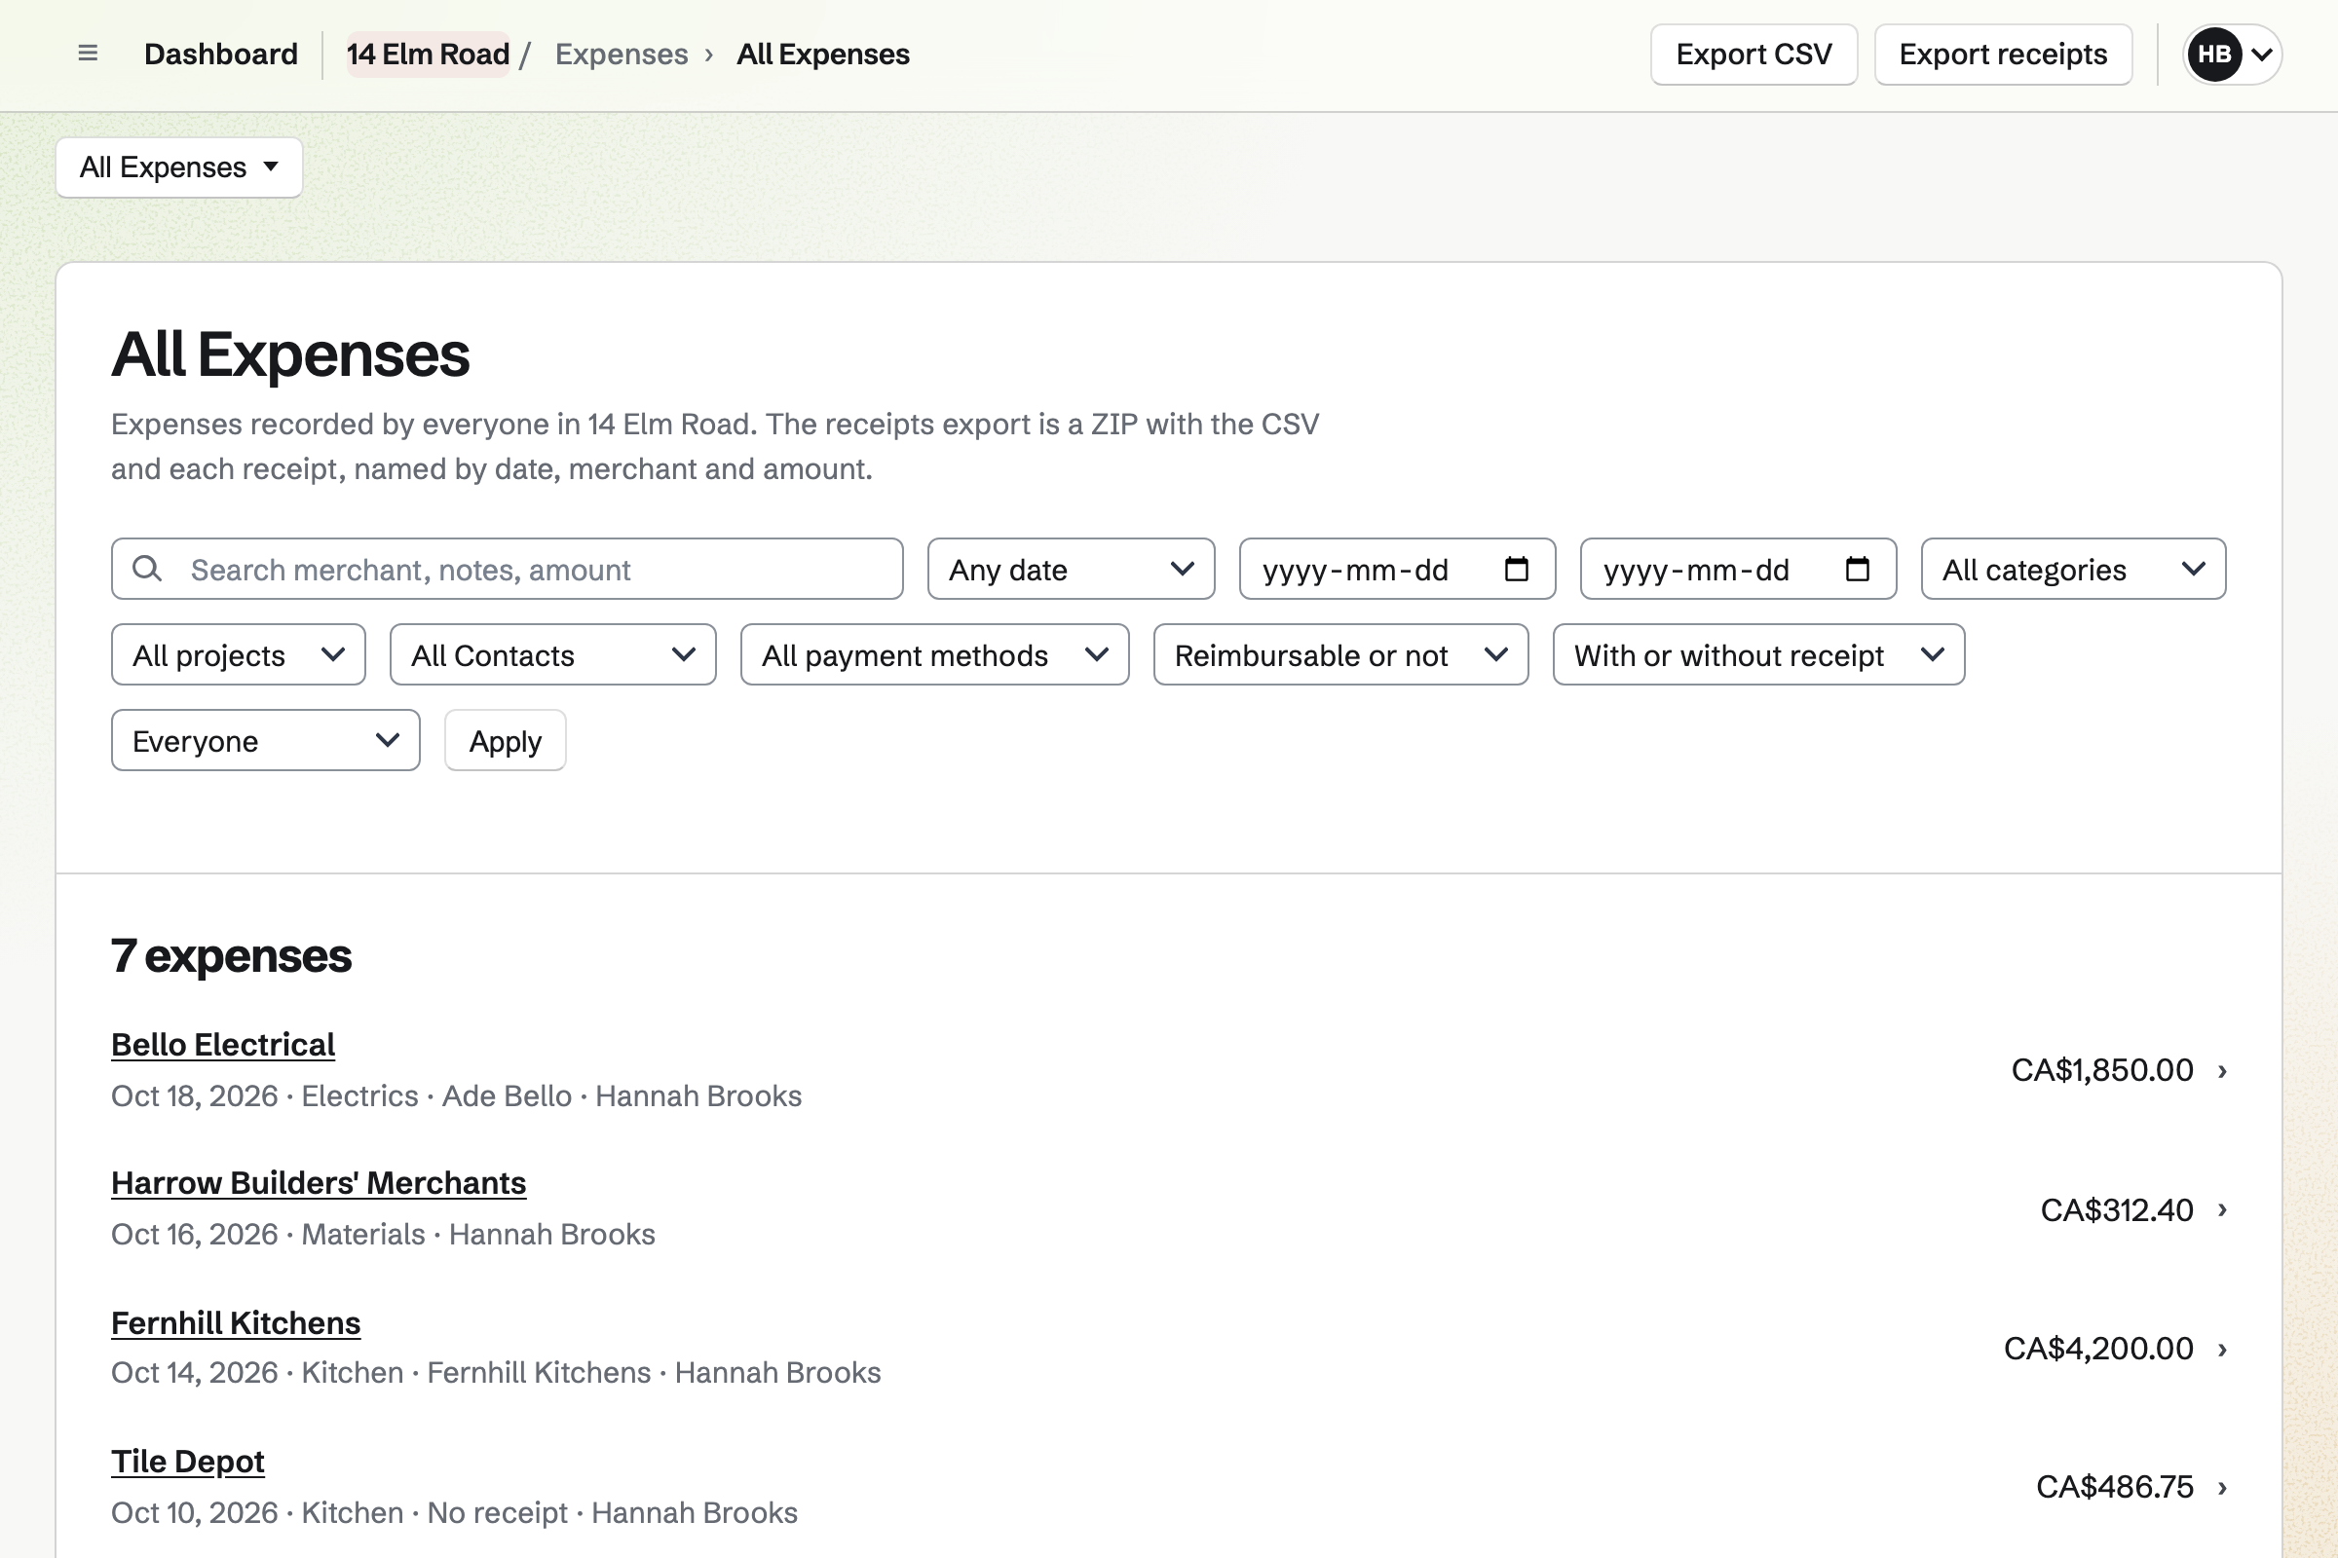Screen dimensions: 2338x1558
Task: Click chevron arrow beside CA$1,850.00
Action: pyautogui.click(x=2223, y=1070)
